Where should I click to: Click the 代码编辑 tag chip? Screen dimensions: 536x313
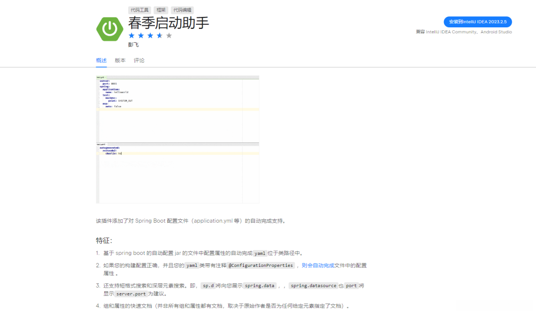point(183,10)
